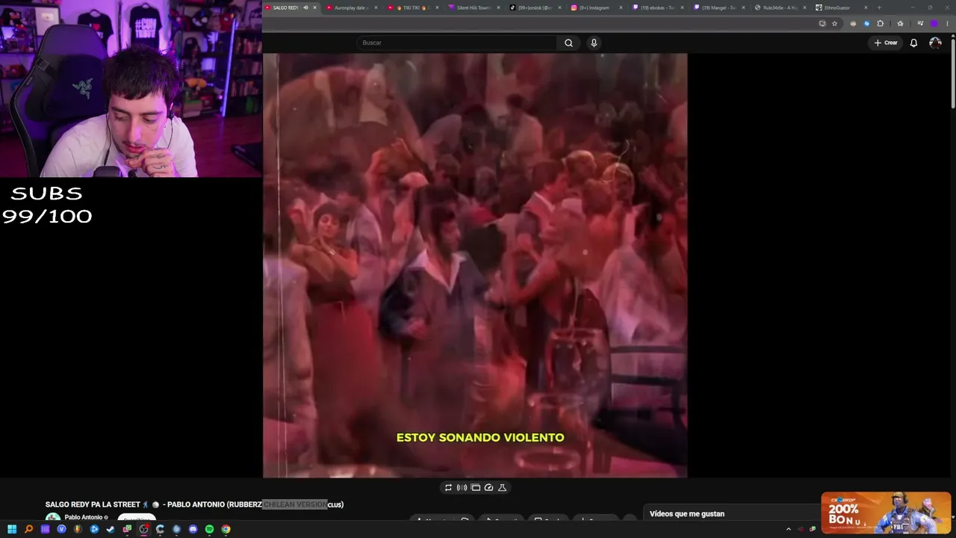Screen dimensions: 956x538
Task: Click the flask experiment icon under player
Action: 502,487
